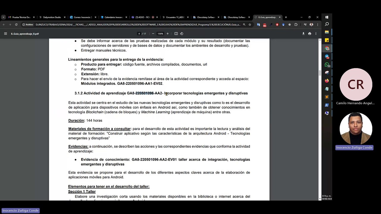Open PowerShell from taskbar
Image resolution: width=381 pixels, height=214 pixels.
click(x=327, y=105)
